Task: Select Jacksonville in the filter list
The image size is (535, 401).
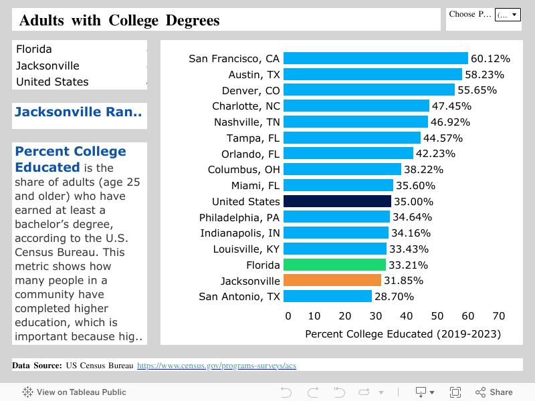Action: click(x=47, y=65)
